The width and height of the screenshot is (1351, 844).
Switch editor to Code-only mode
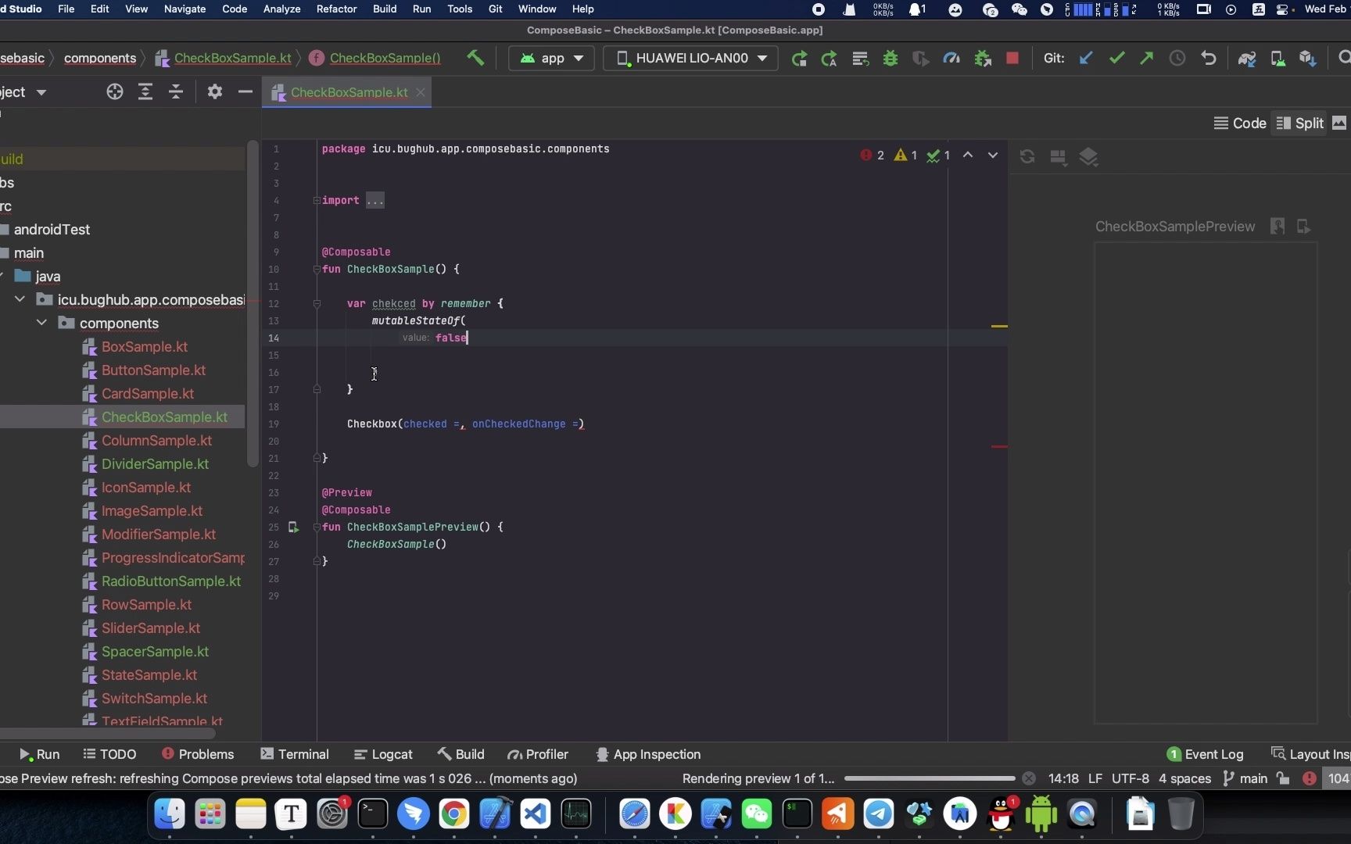click(1240, 123)
